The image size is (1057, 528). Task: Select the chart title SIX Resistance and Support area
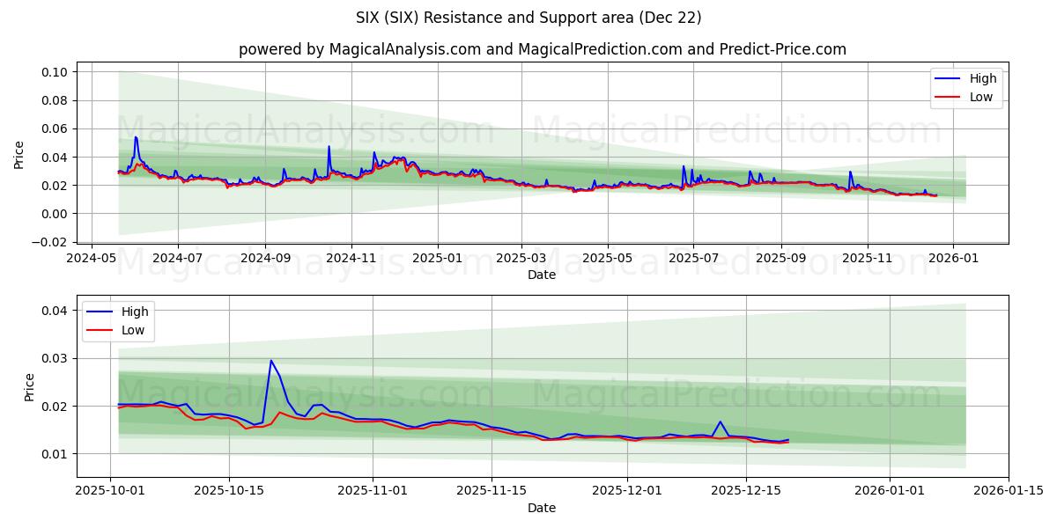coord(528,17)
